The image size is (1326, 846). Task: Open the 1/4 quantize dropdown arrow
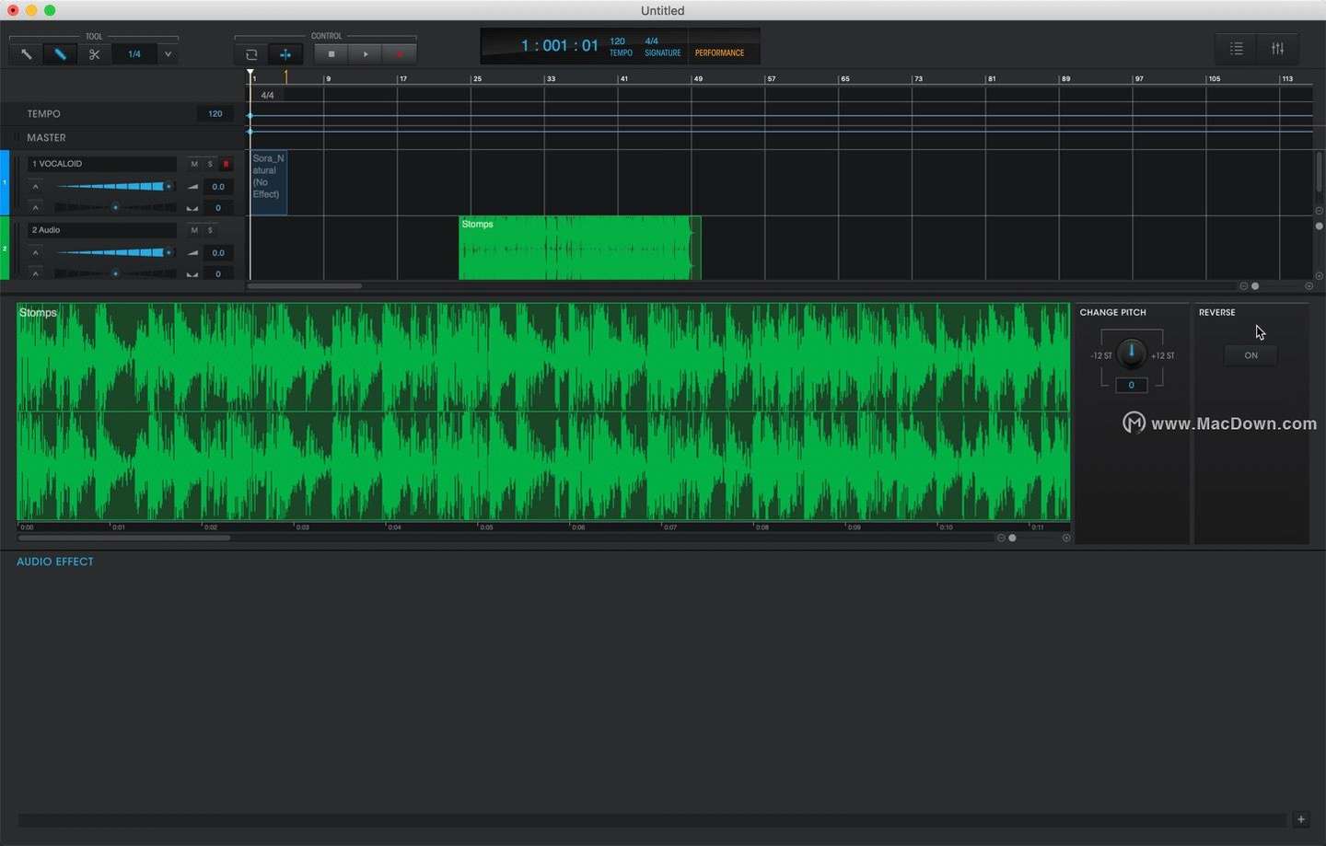click(168, 54)
